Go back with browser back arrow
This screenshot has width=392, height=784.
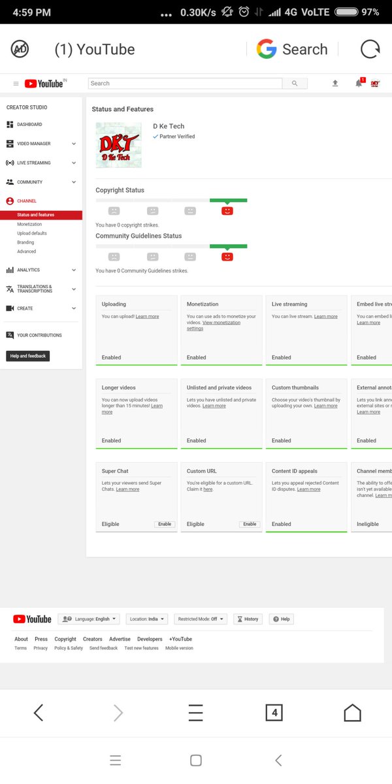click(x=38, y=713)
